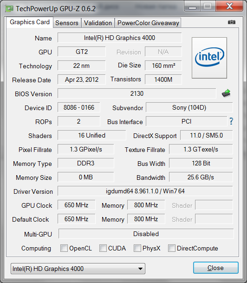Click the GPU Clock row Memory 800 MHz field
This screenshot has height=283, width=247.
point(146,205)
